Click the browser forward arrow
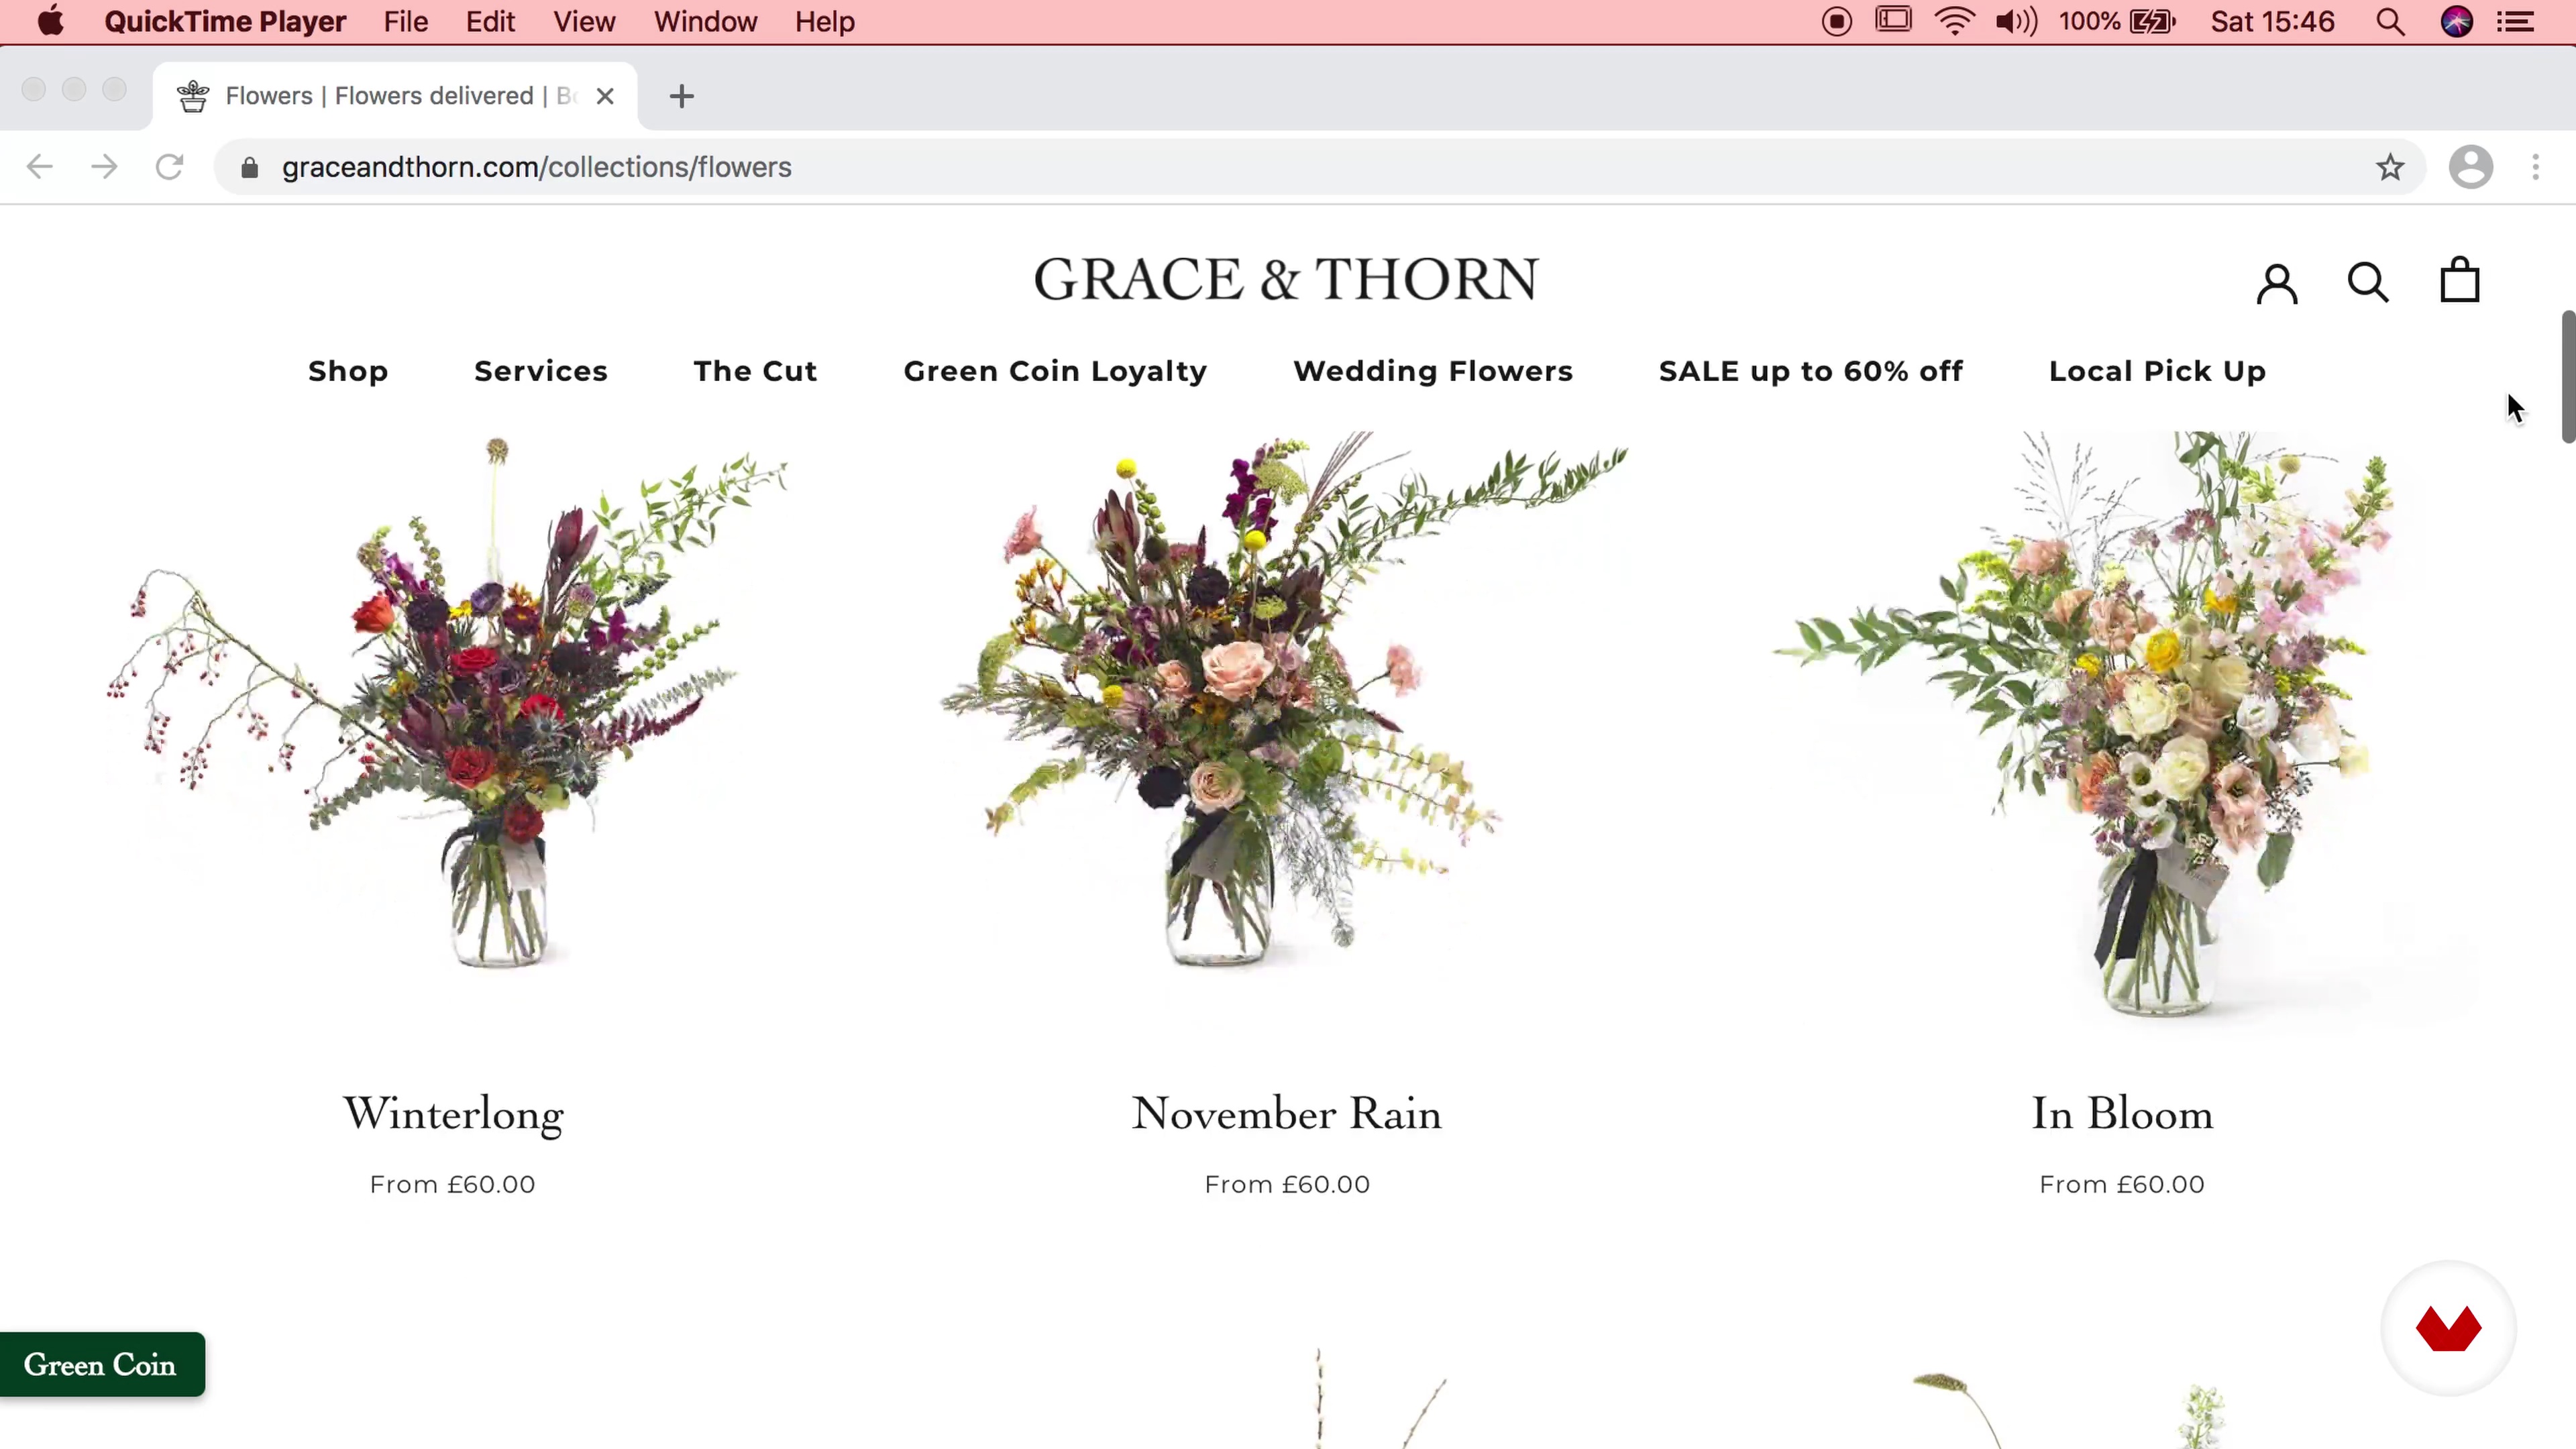 (104, 167)
